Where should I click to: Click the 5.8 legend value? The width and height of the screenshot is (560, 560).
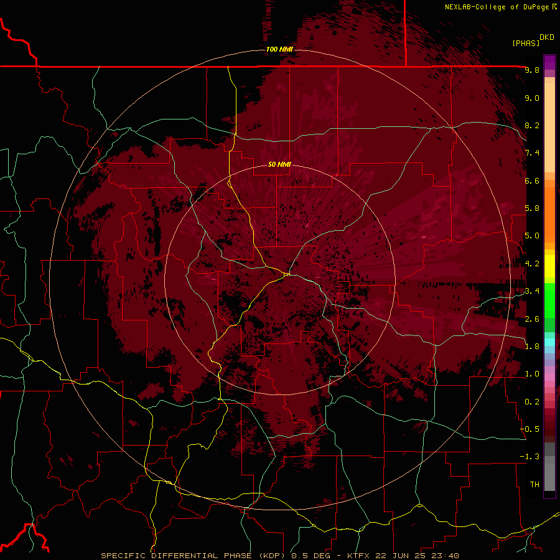point(532,208)
